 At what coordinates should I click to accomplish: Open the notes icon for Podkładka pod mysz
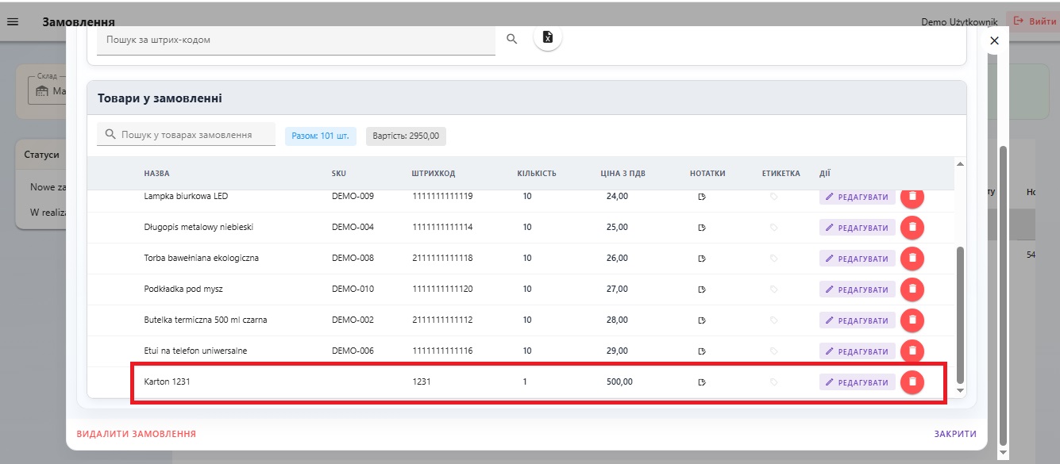pos(702,290)
